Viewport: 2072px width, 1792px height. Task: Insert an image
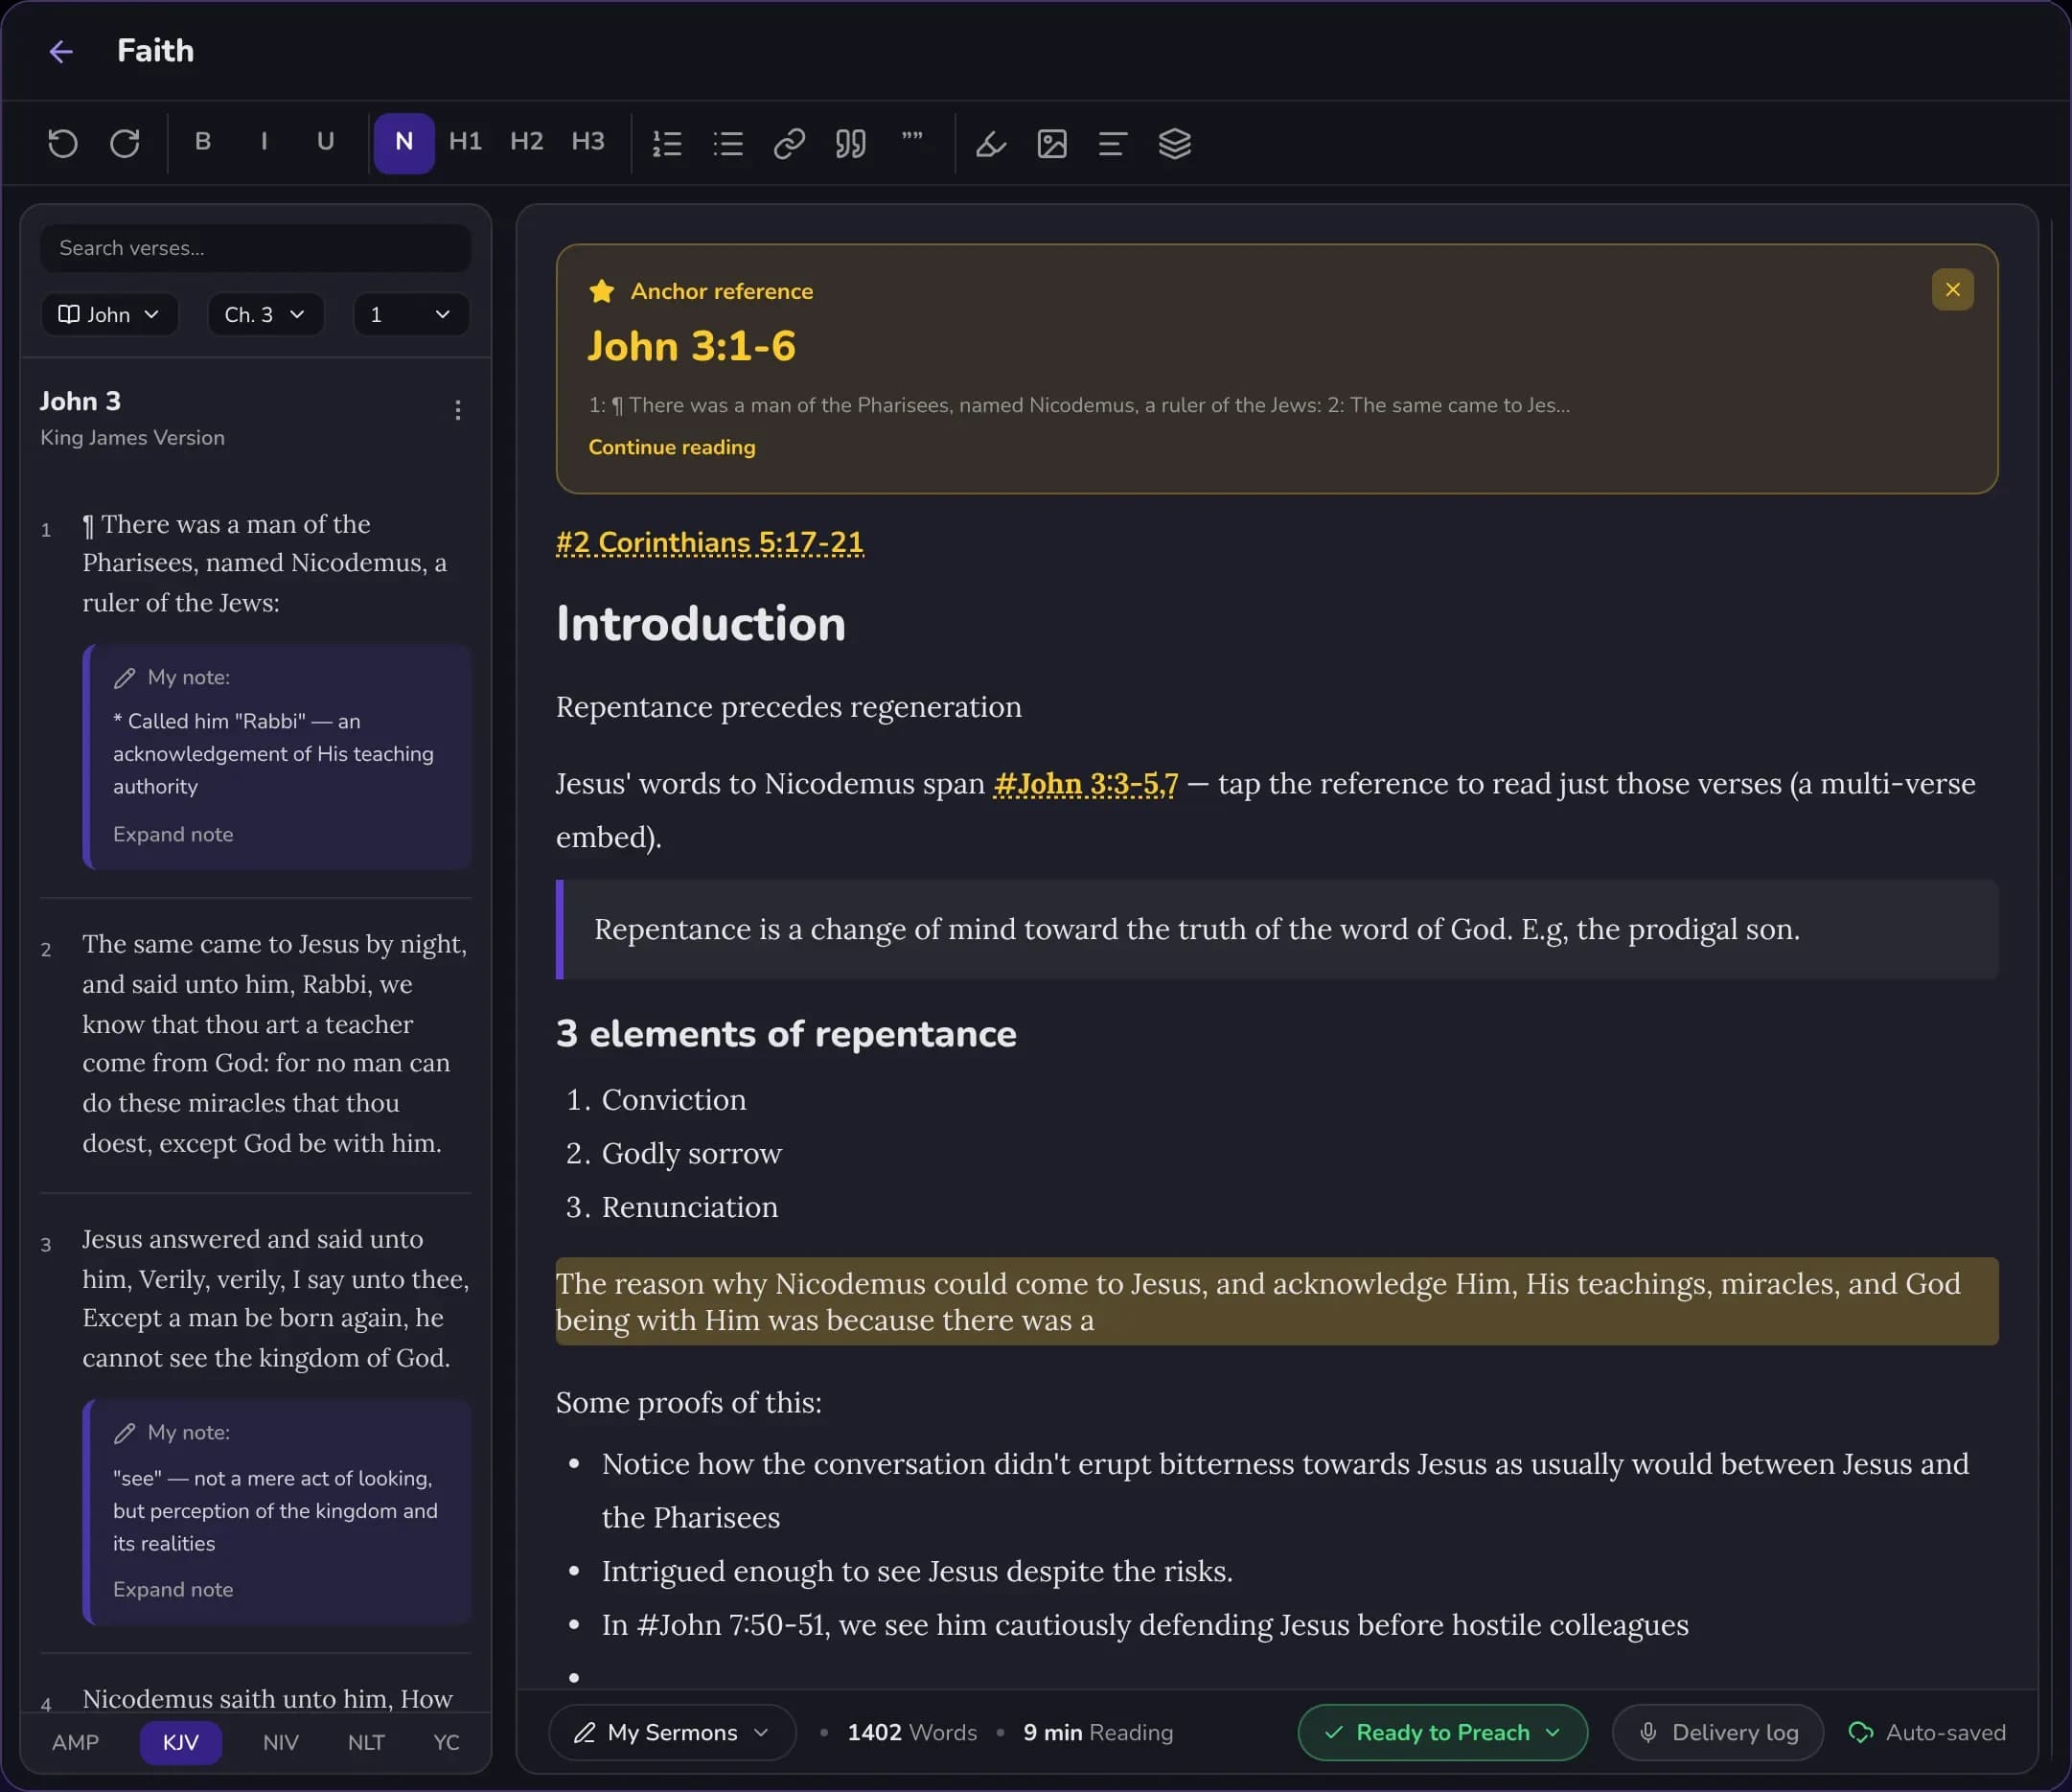pos(1052,144)
